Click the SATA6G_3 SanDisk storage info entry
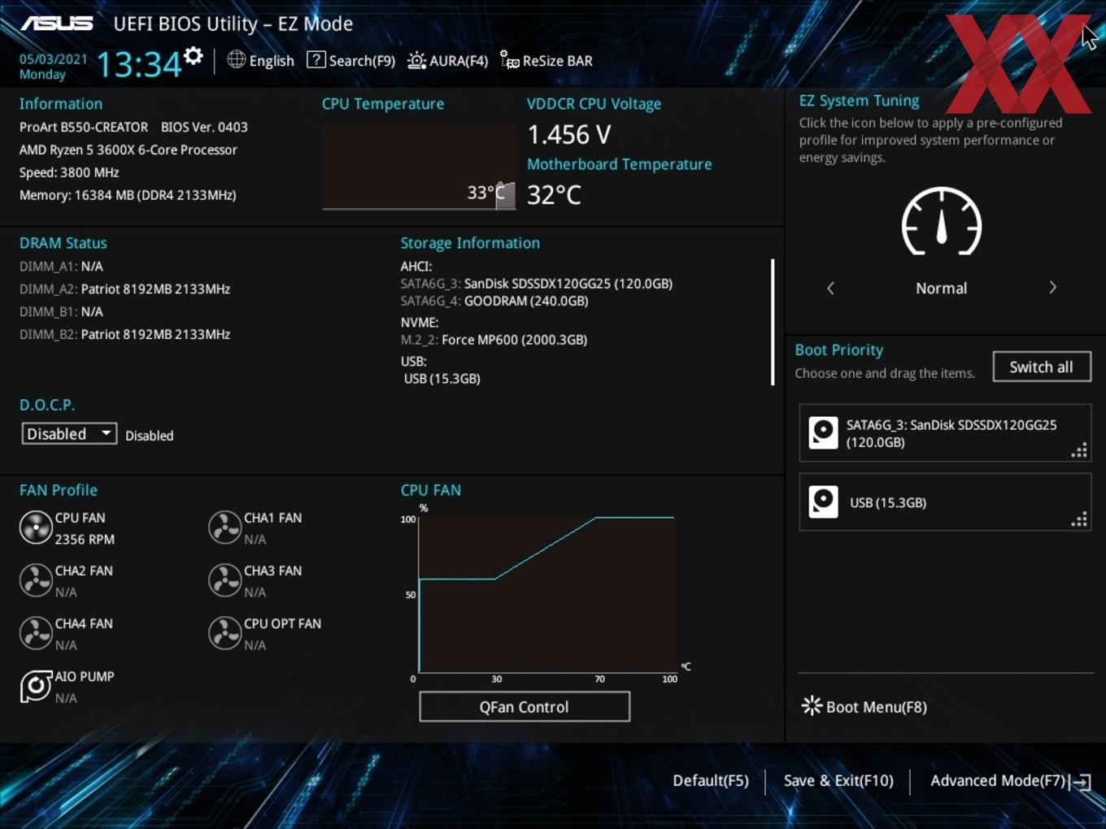 click(537, 284)
